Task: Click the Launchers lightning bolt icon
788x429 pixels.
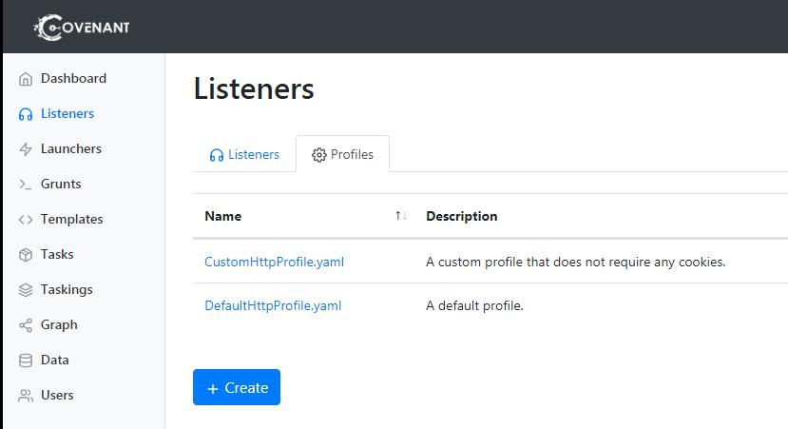Action: 26,149
